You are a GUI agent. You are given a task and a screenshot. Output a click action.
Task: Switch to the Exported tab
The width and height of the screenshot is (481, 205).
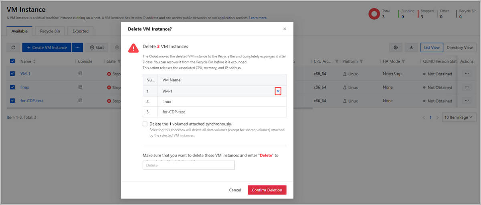pyautogui.click(x=80, y=31)
